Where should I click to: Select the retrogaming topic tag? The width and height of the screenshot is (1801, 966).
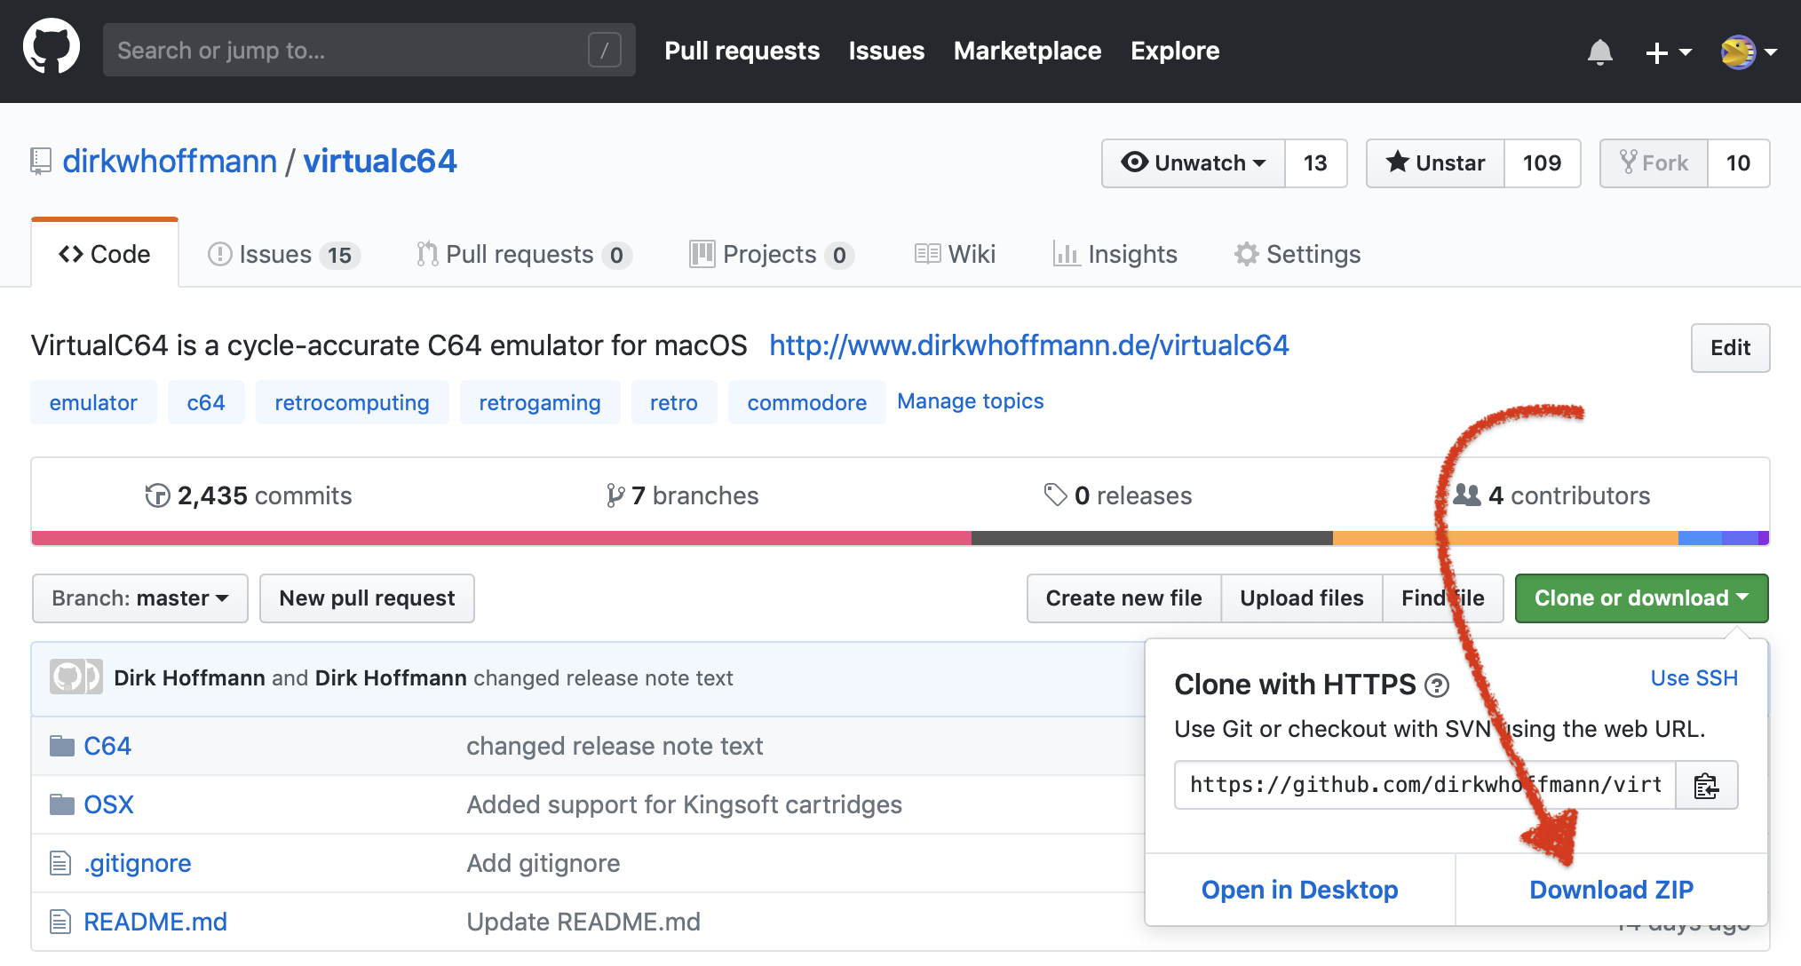pyautogui.click(x=540, y=402)
